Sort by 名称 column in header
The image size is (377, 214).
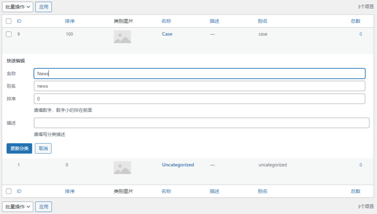tap(166, 21)
